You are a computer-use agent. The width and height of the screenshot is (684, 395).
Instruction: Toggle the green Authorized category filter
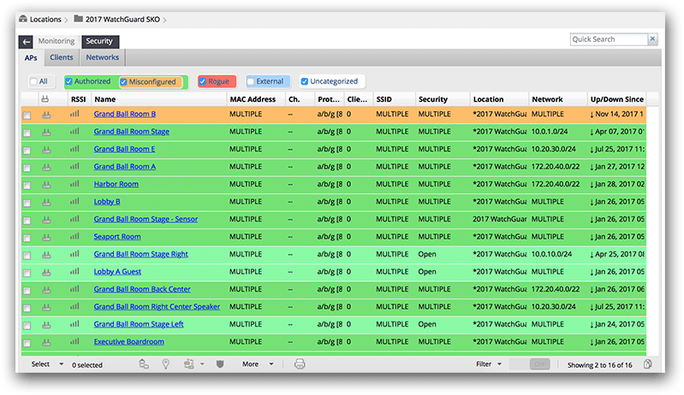pos(69,82)
